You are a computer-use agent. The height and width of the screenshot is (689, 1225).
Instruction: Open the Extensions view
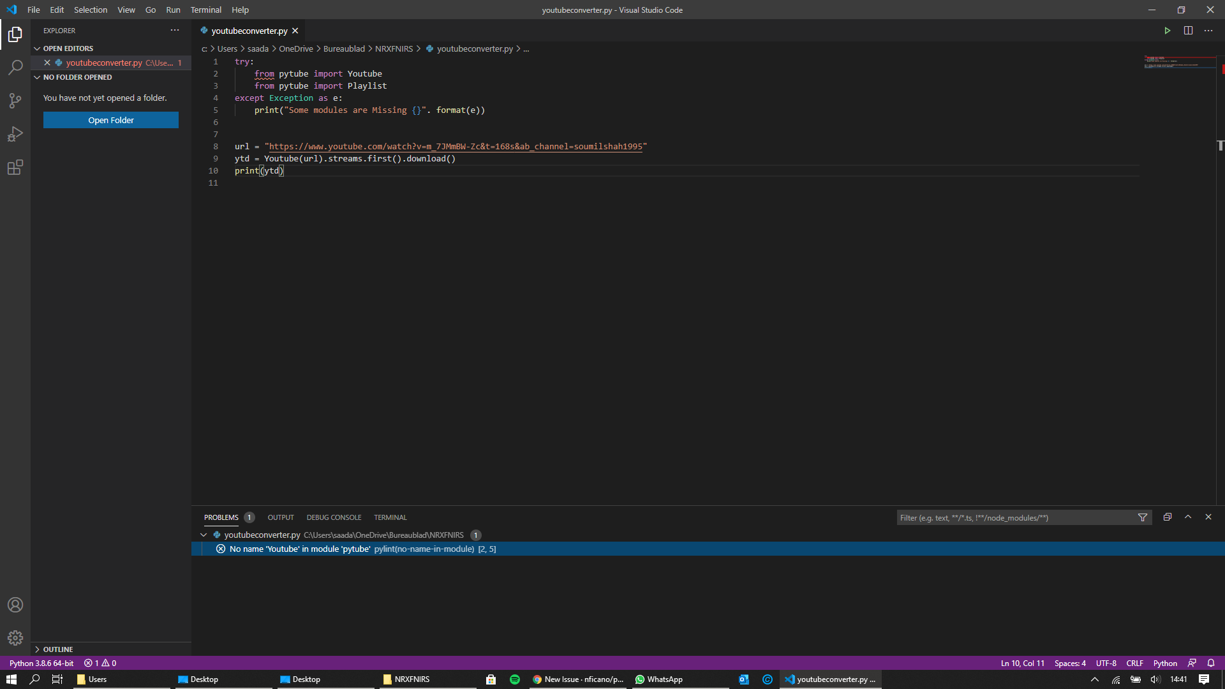tap(15, 167)
